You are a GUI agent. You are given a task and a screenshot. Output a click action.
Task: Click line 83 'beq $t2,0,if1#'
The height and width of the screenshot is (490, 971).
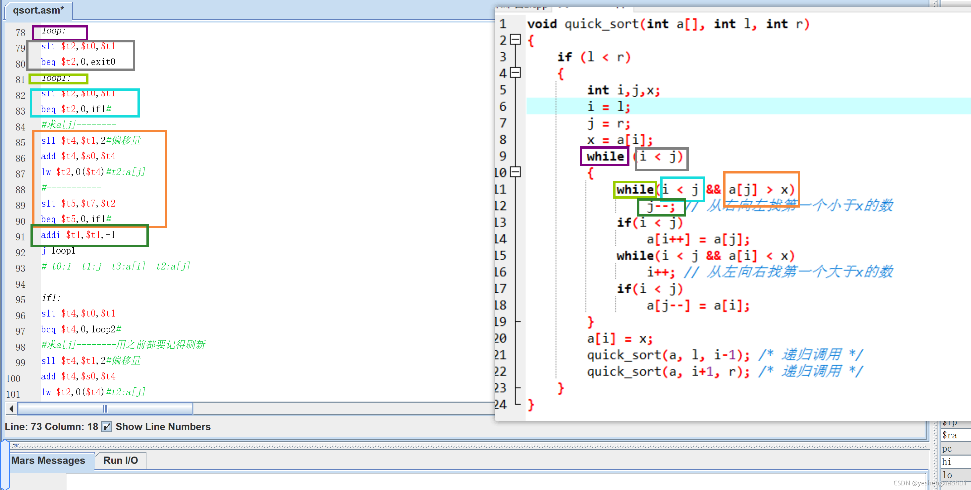pos(76,109)
